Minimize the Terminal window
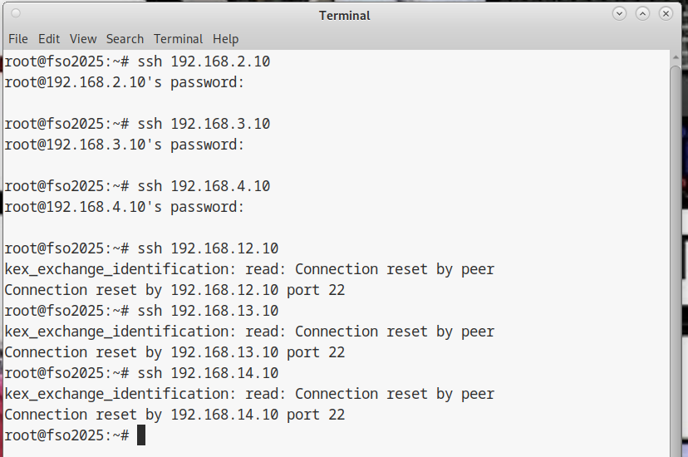This screenshot has height=457, width=688. pyautogui.click(x=620, y=14)
